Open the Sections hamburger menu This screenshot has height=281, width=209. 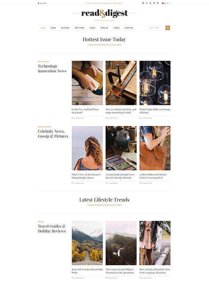pos(42,3)
